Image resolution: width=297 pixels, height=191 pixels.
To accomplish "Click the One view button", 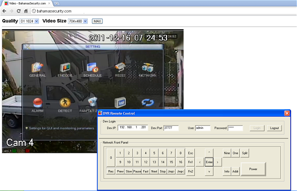I will (x=235, y=153).
